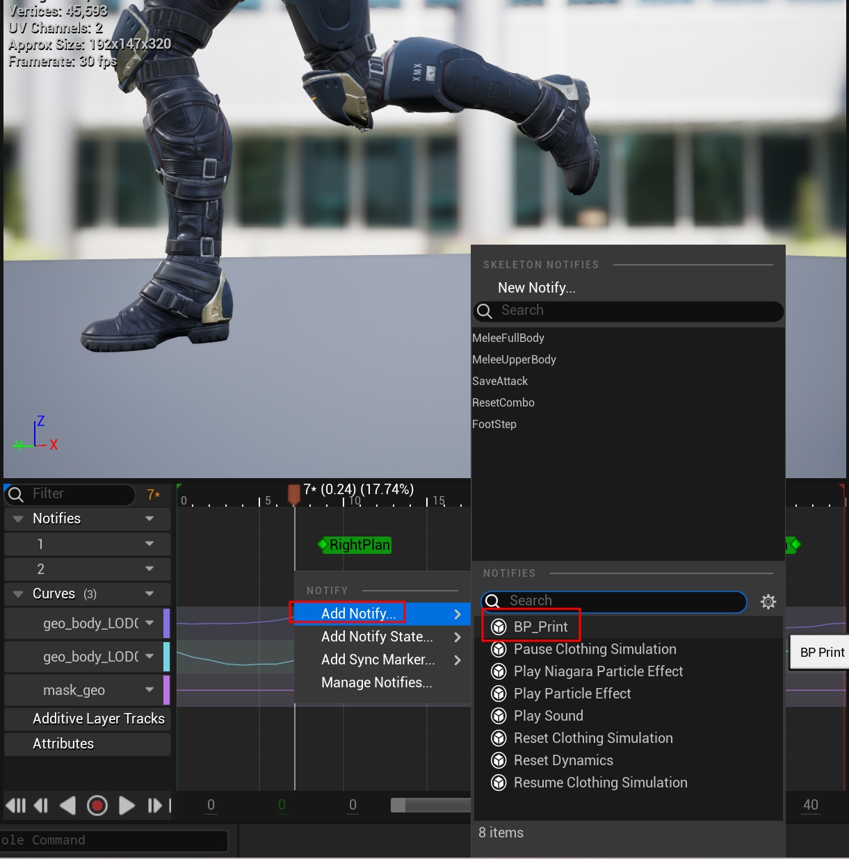The image size is (849, 859).
Task: Choose New Notify... option
Action: tap(537, 288)
